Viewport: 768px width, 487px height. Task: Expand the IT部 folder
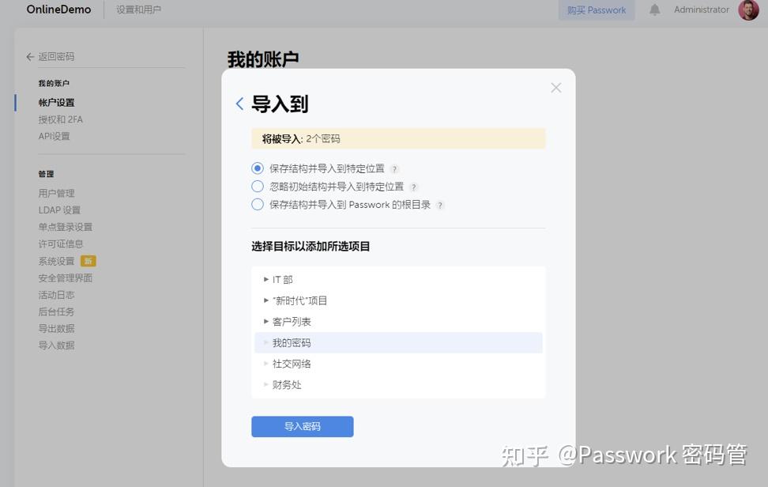[x=266, y=279]
